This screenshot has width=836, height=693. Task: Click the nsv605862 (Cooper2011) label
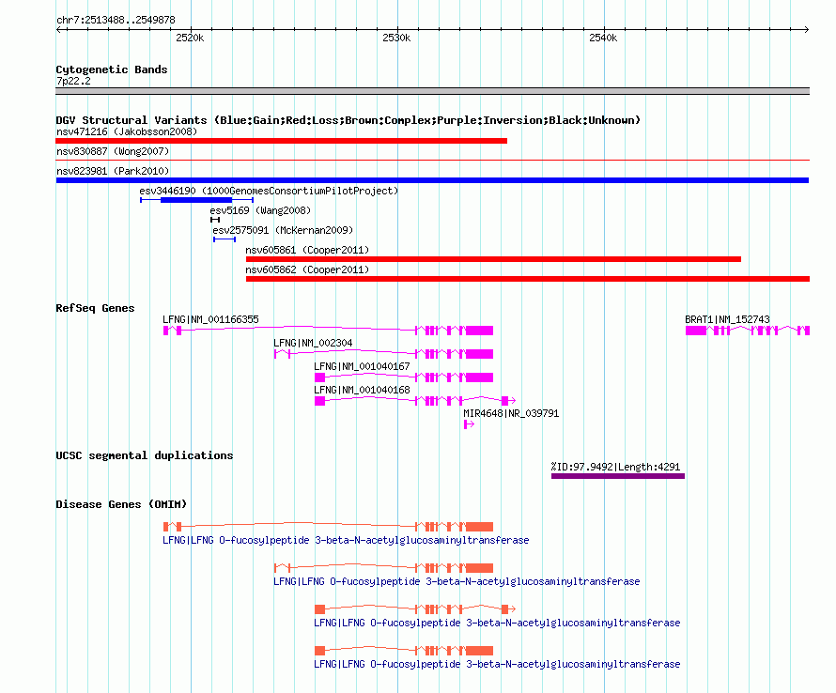pos(307,269)
